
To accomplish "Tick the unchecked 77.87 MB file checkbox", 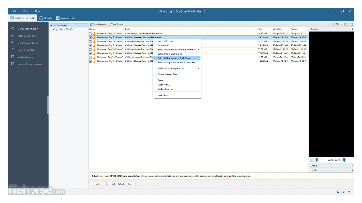I will tap(90, 49).
